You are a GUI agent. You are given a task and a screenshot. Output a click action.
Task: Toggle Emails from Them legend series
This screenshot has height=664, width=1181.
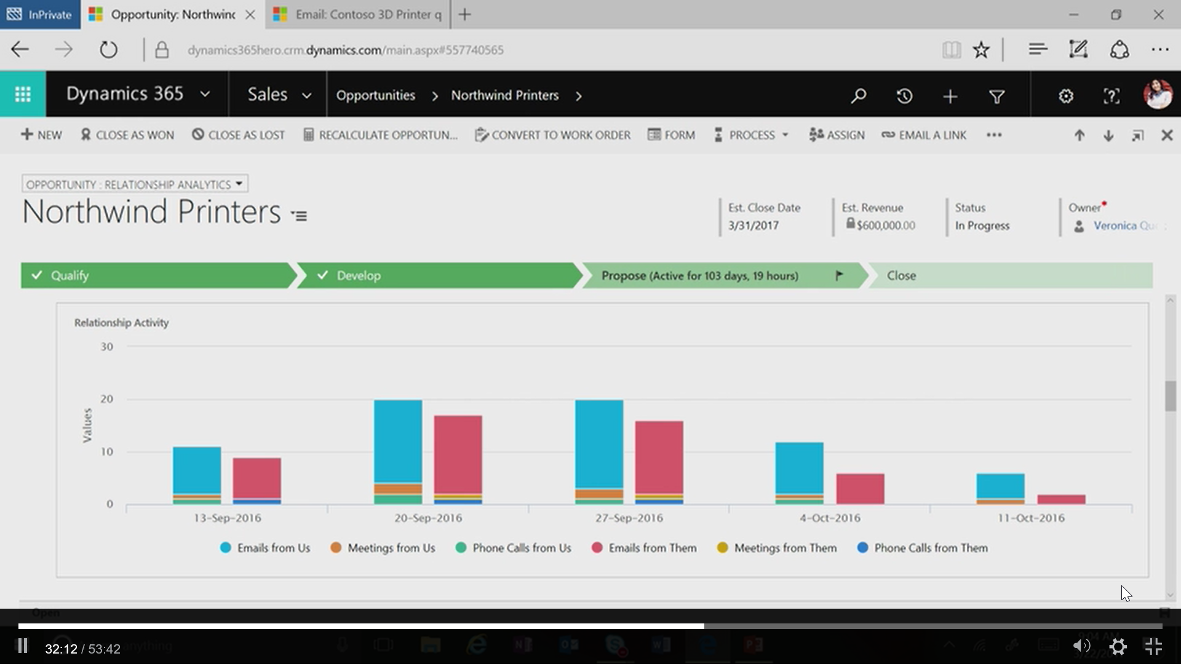click(x=644, y=548)
